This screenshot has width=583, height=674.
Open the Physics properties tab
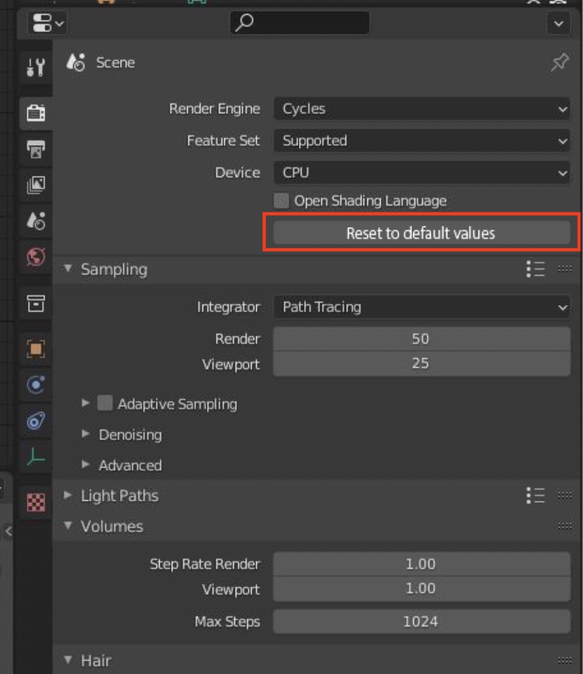(x=36, y=385)
